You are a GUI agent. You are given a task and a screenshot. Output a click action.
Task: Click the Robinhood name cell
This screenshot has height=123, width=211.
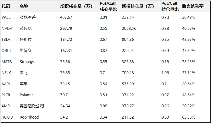[x=29, y=117]
